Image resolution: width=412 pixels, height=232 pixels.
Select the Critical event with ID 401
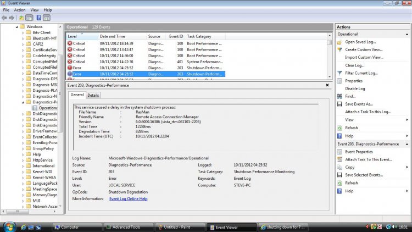coord(146,62)
